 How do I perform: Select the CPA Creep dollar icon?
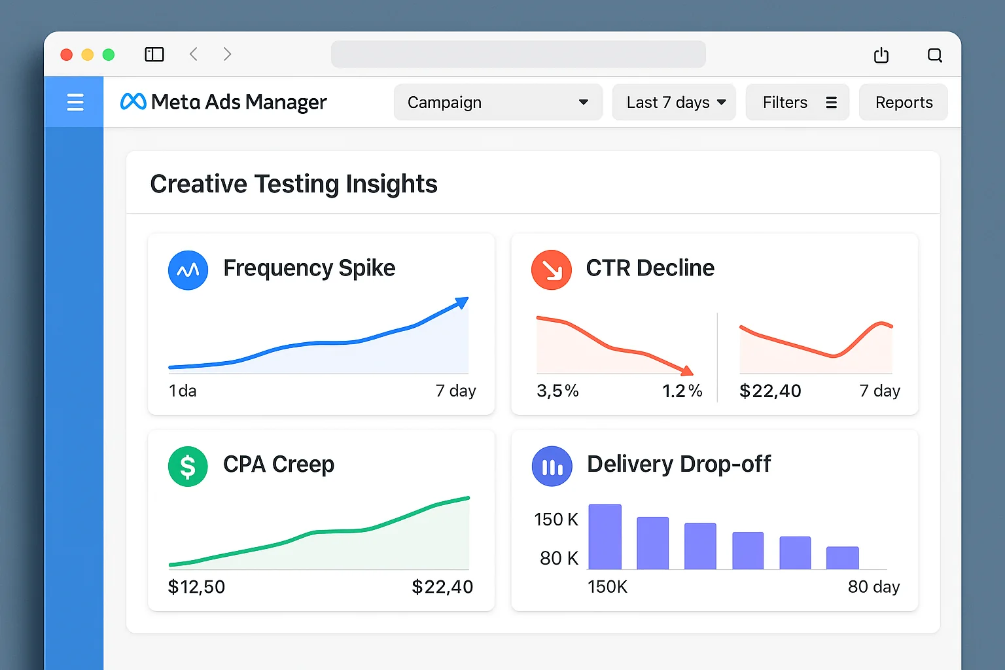point(188,466)
